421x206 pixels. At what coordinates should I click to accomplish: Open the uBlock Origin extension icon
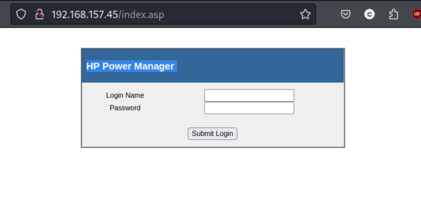[x=417, y=14]
